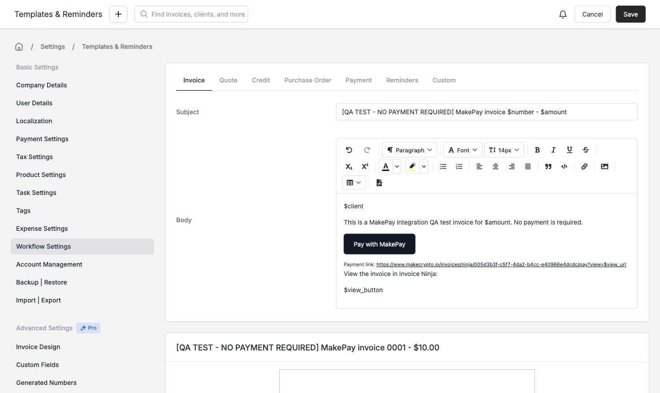Click the Cancel button

592,14
